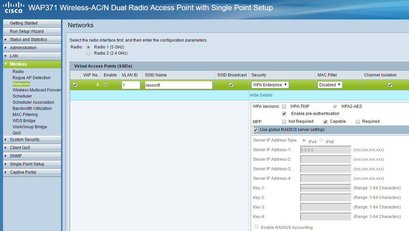The image size is (409, 231).
Task: Open the Security dropdown WPA Enterprise
Action: tap(270, 85)
